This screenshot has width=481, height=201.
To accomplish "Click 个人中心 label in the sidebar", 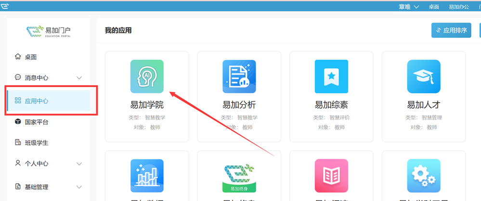I will [37, 163].
